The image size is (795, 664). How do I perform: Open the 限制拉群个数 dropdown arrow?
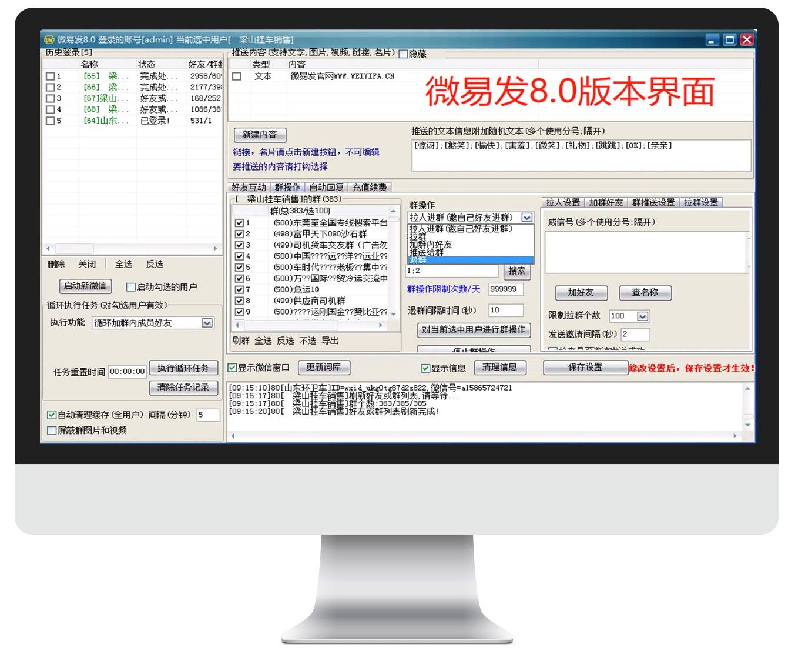point(643,316)
